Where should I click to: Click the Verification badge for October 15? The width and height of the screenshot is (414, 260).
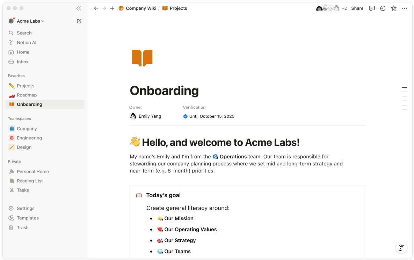(x=185, y=116)
